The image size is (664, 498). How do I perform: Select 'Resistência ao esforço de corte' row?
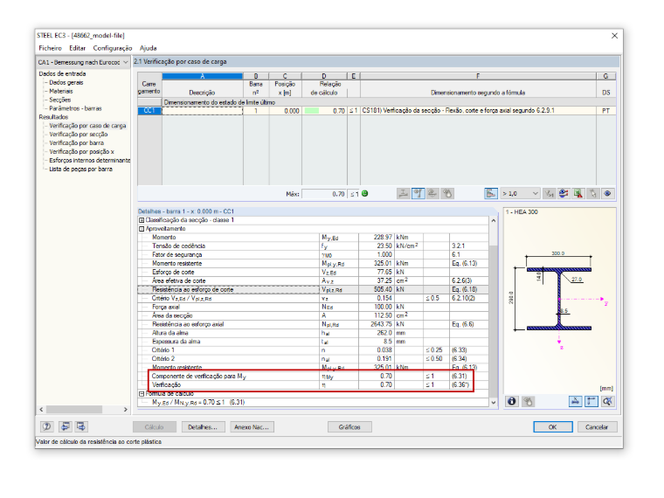click(313, 290)
